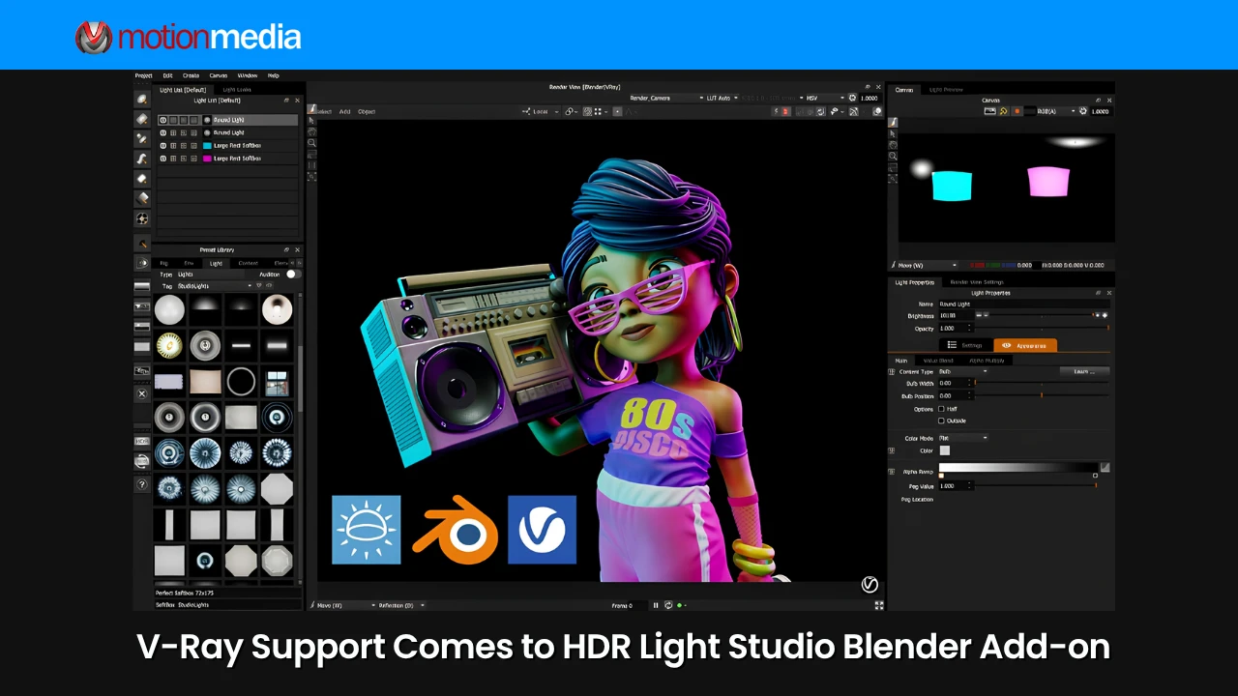1238x696 pixels.
Task: Click the Name field showing Round Light
Action: click(x=1023, y=304)
